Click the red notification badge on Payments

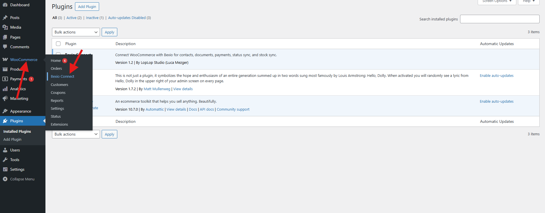tap(31, 79)
